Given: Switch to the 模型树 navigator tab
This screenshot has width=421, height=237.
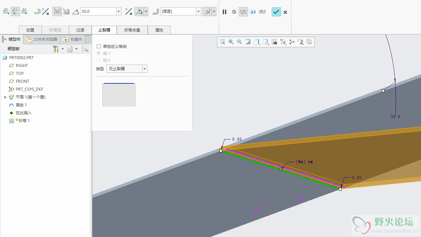Looking at the screenshot, I should point(12,39).
